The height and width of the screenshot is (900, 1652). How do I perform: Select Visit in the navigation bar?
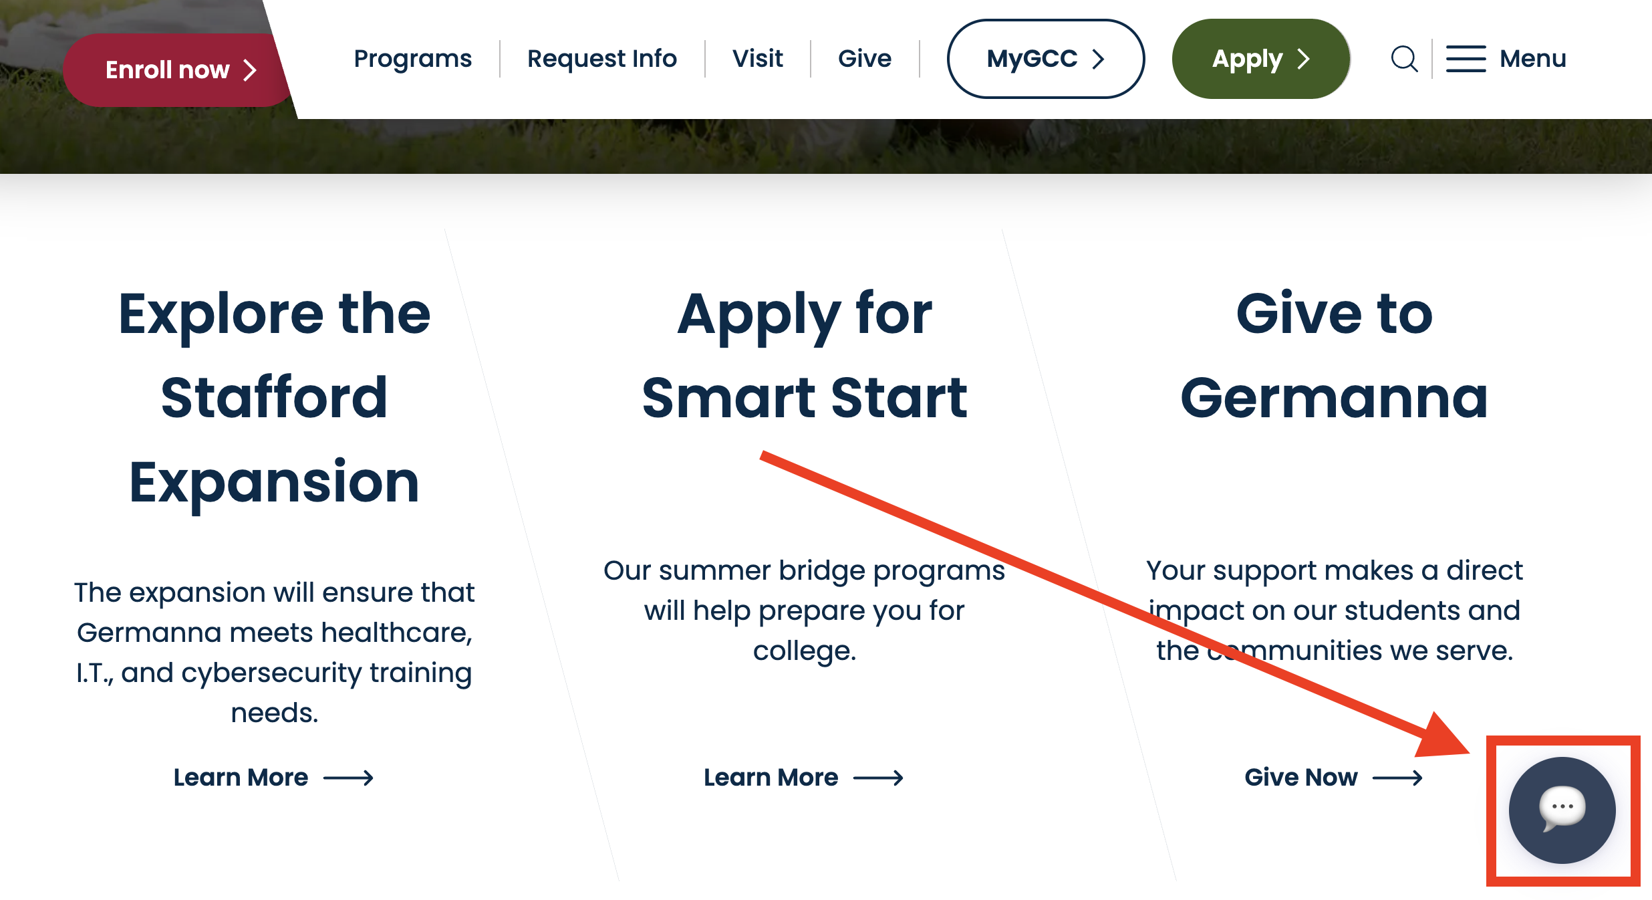pyautogui.click(x=758, y=59)
